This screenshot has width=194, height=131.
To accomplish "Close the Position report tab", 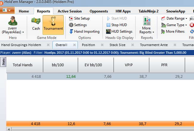I will 102,45.
